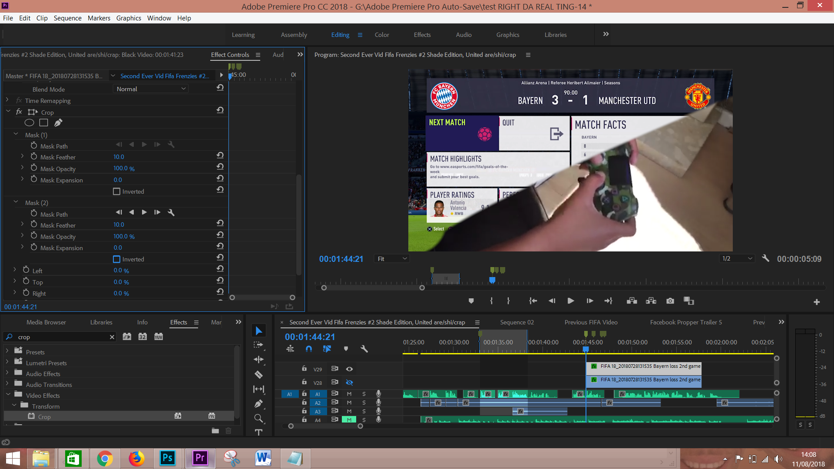Reset Mask (1) Mask Feather value
This screenshot has width=834, height=469.
[x=220, y=155]
